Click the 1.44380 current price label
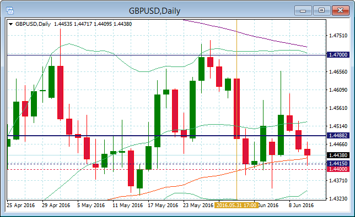This screenshot has height=217, width=355. (338, 155)
